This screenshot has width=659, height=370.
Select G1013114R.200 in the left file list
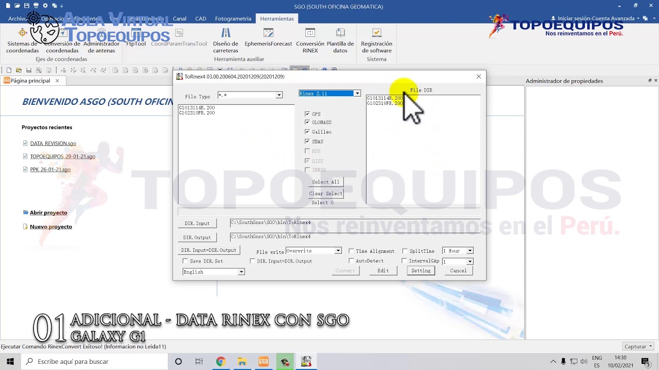pos(197,108)
